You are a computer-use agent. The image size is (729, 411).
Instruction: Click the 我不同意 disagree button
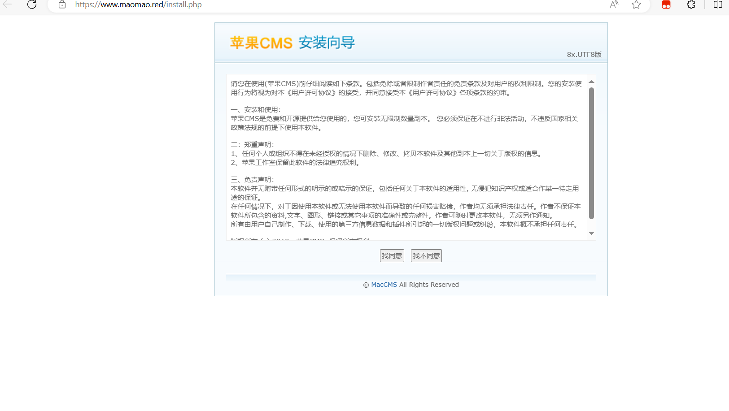[426, 255]
